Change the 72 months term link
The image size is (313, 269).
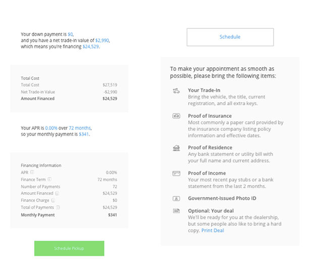point(80,128)
